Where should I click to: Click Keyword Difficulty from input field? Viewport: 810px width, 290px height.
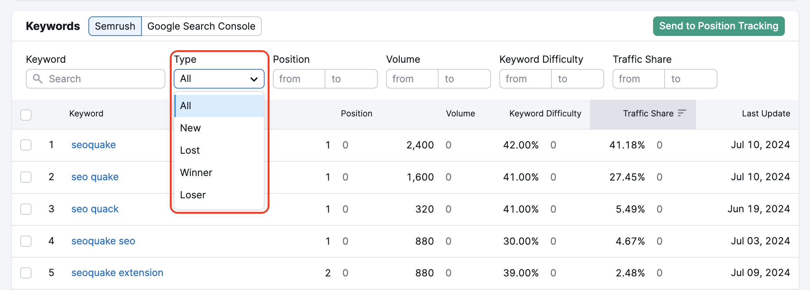(x=526, y=79)
